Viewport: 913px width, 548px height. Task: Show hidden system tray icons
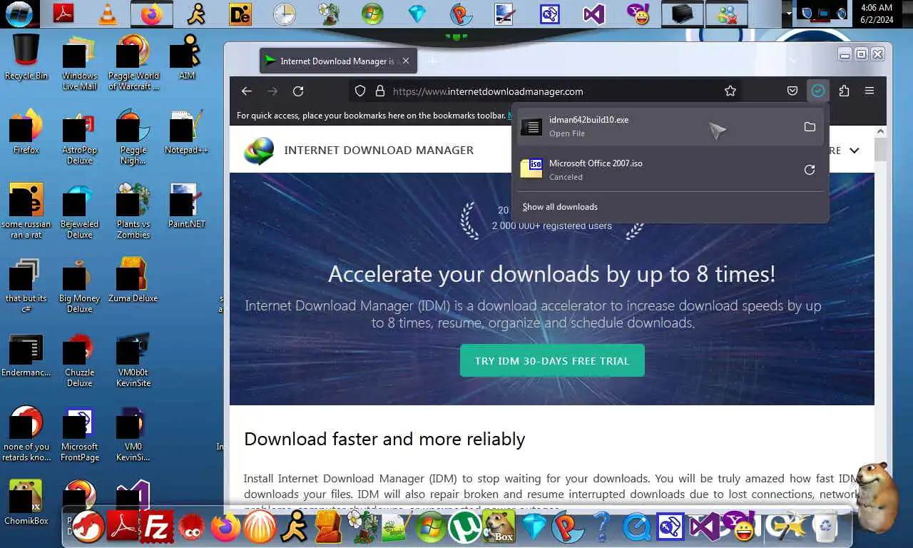[789, 14]
